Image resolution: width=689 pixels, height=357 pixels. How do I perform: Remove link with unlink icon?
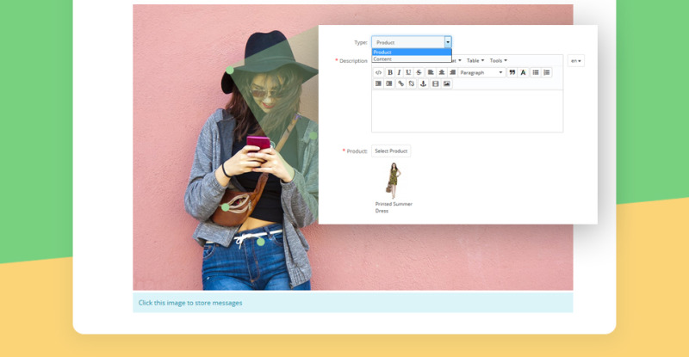point(412,83)
